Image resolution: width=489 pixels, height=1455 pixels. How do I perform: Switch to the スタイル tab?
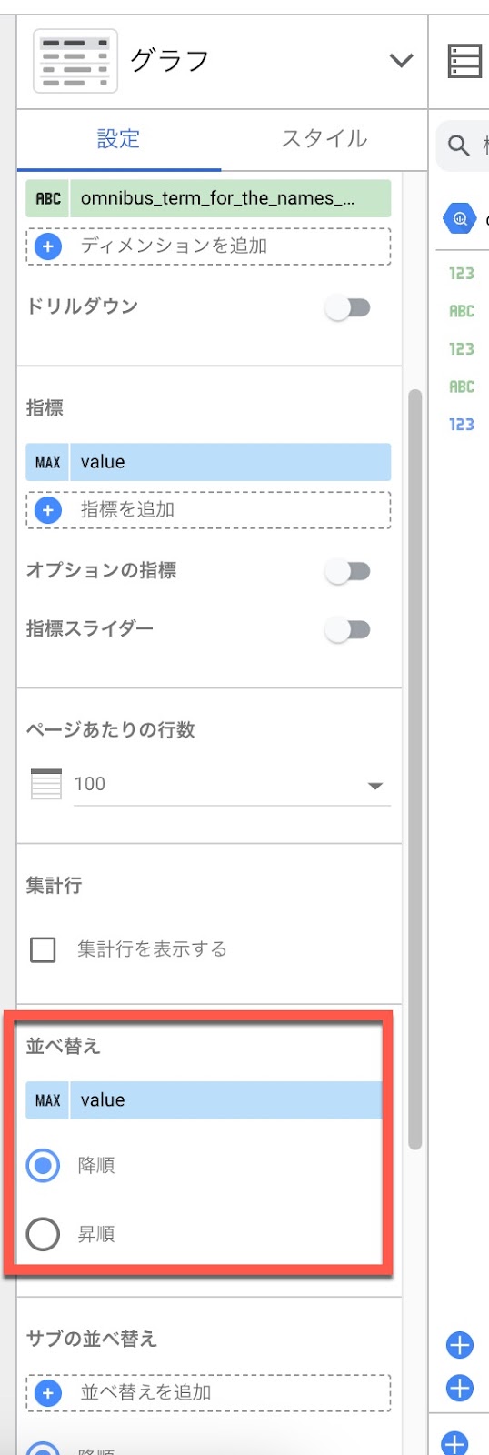[x=324, y=138]
